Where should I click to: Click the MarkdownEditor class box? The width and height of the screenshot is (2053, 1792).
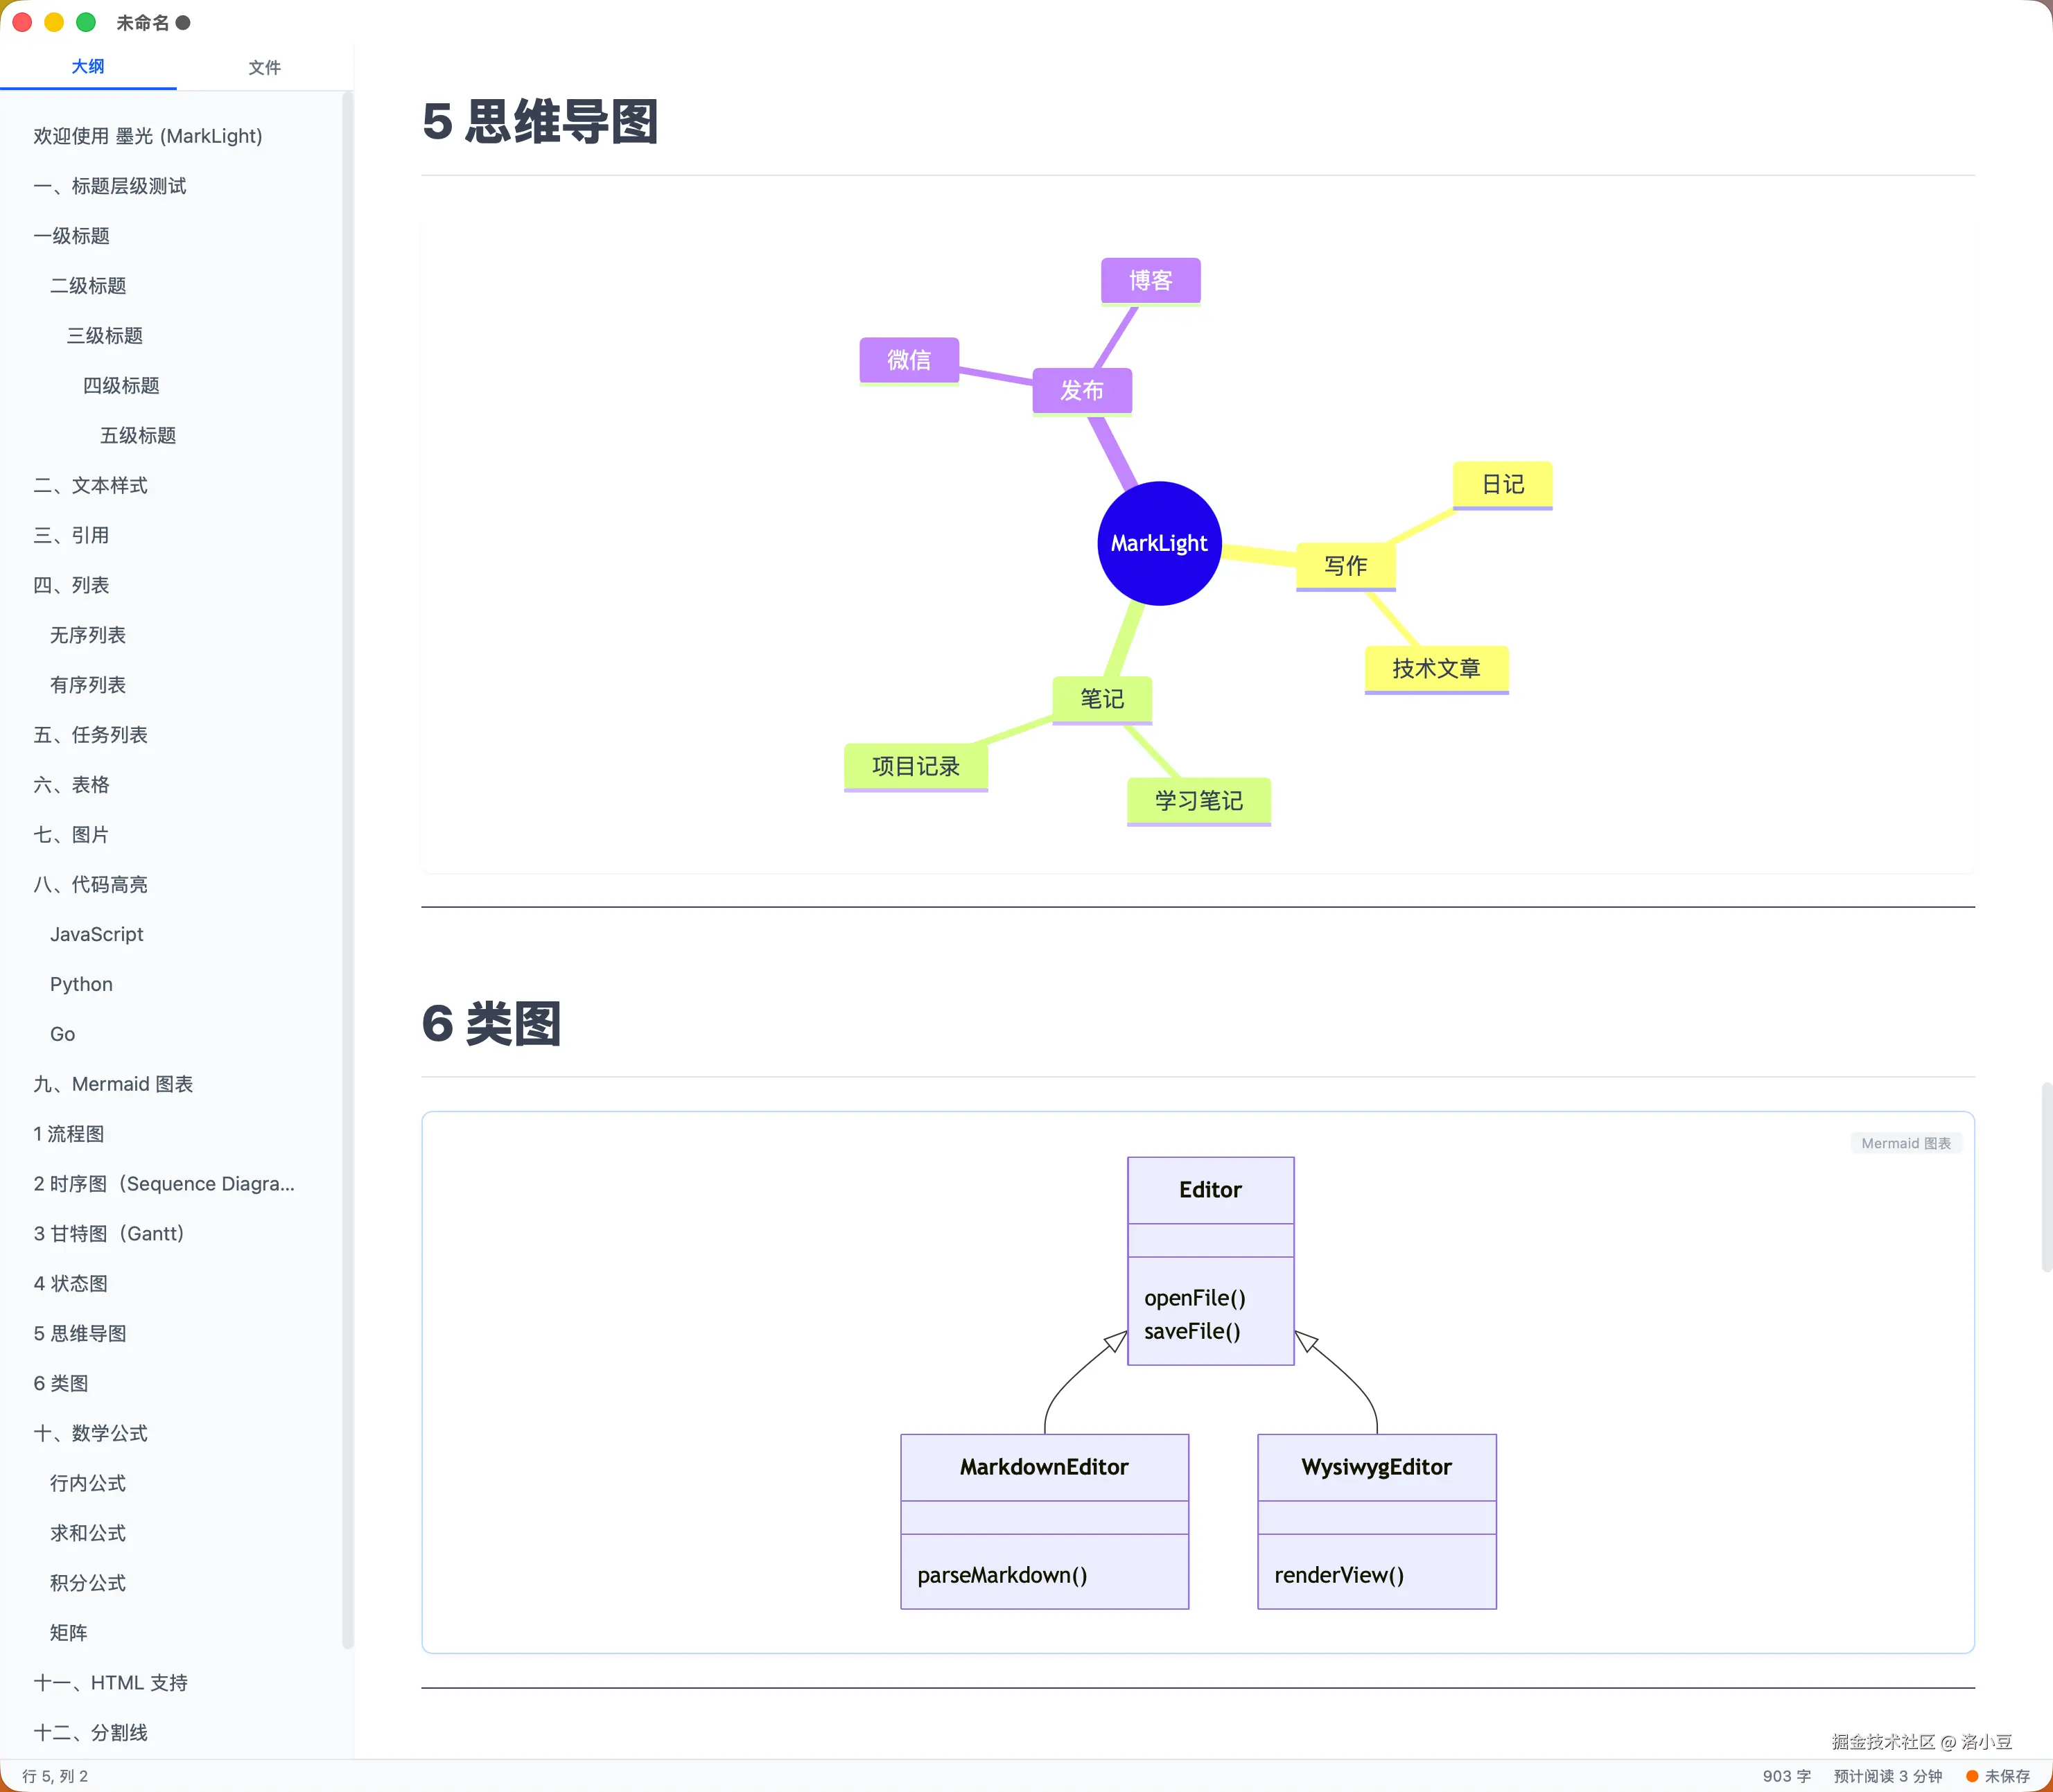[1044, 1467]
